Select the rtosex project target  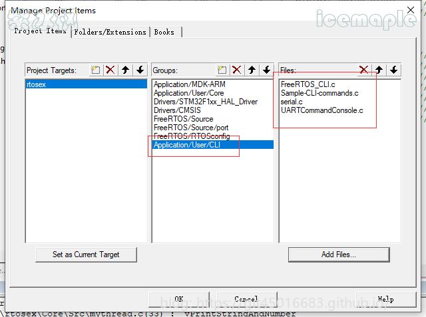pos(87,84)
